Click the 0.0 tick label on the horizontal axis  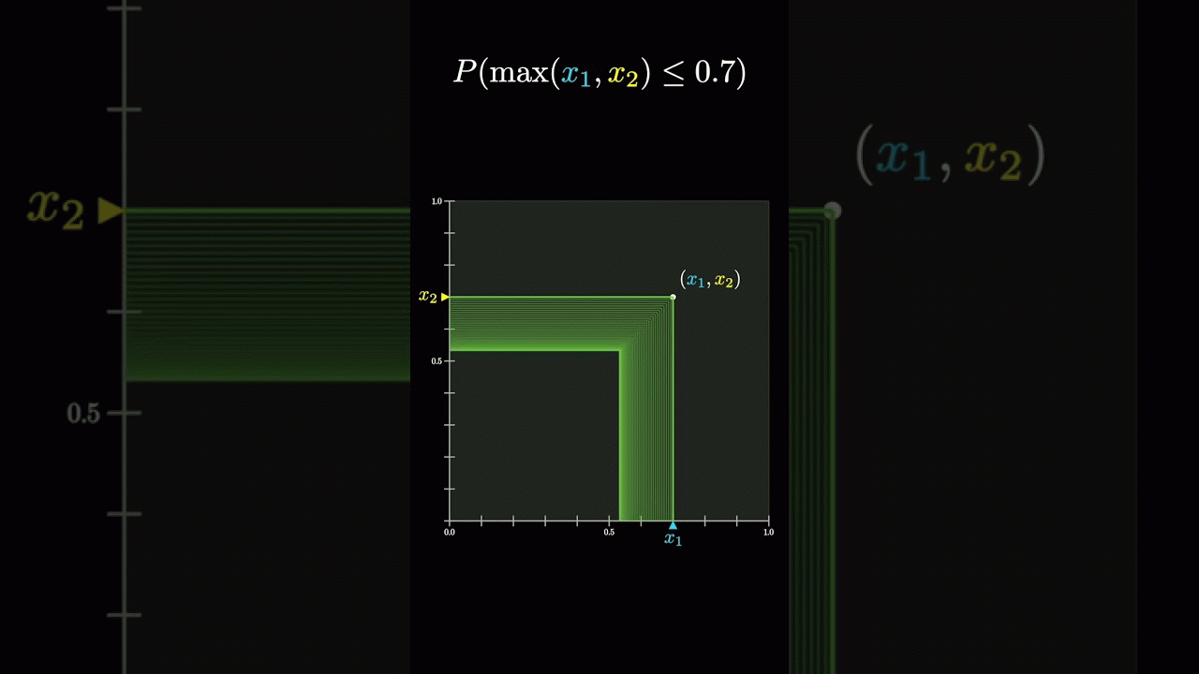[450, 533]
